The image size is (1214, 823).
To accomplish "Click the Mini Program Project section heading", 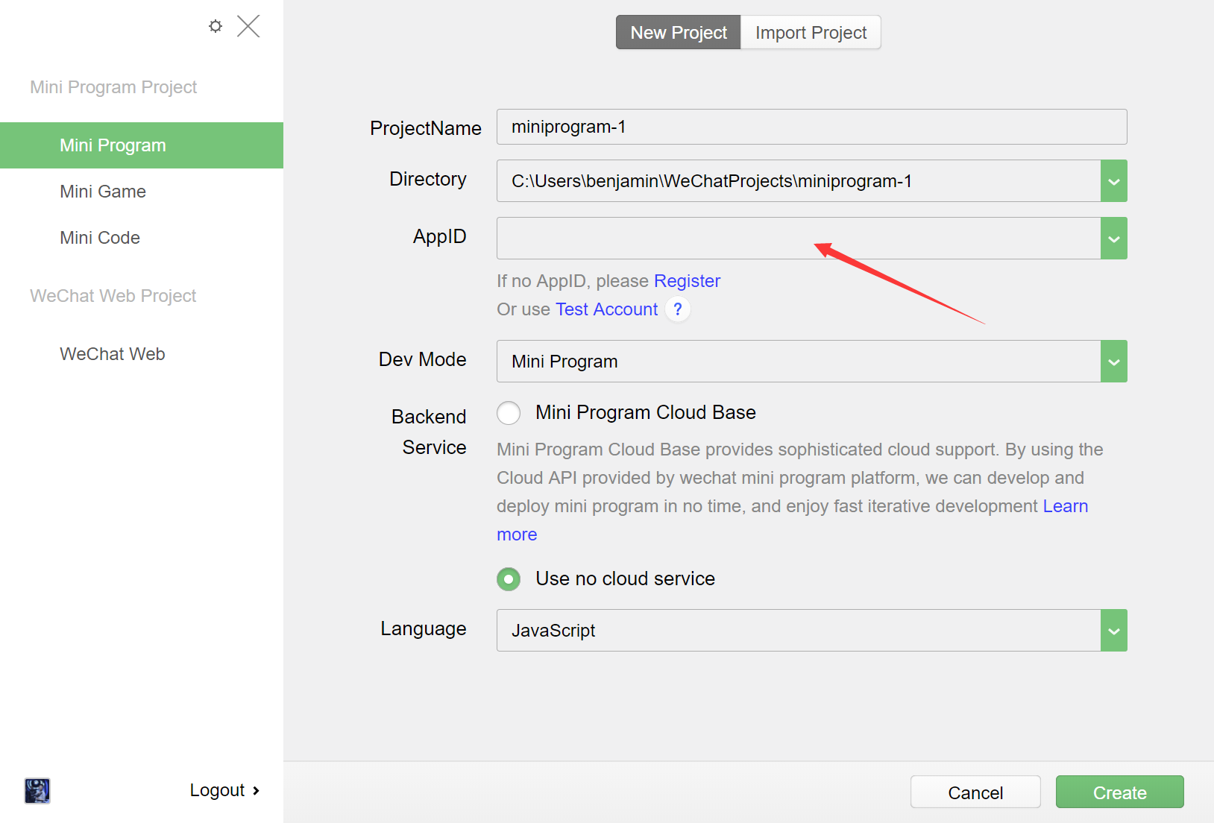I will (x=113, y=87).
